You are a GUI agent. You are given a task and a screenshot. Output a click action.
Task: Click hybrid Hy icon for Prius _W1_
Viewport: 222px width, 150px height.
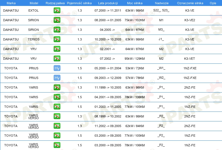tap(57, 68)
